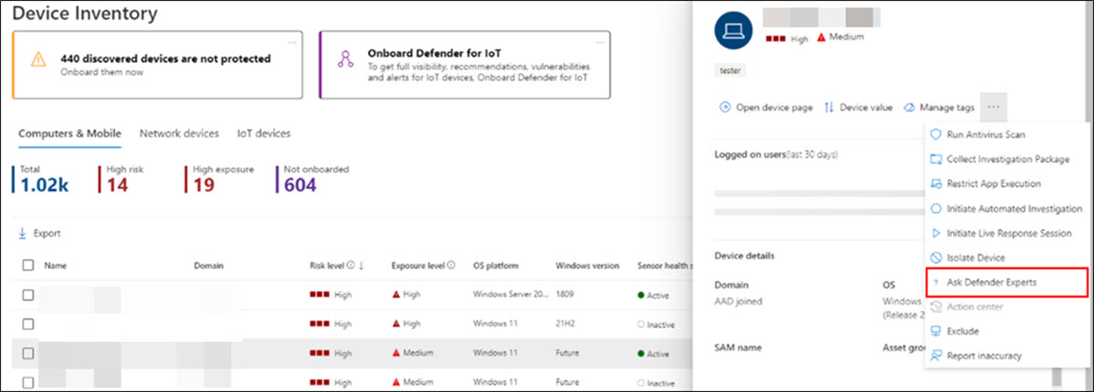This screenshot has height=392, width=1094.
Task: Click the Action center clock icon
Action: click(936, 307)
